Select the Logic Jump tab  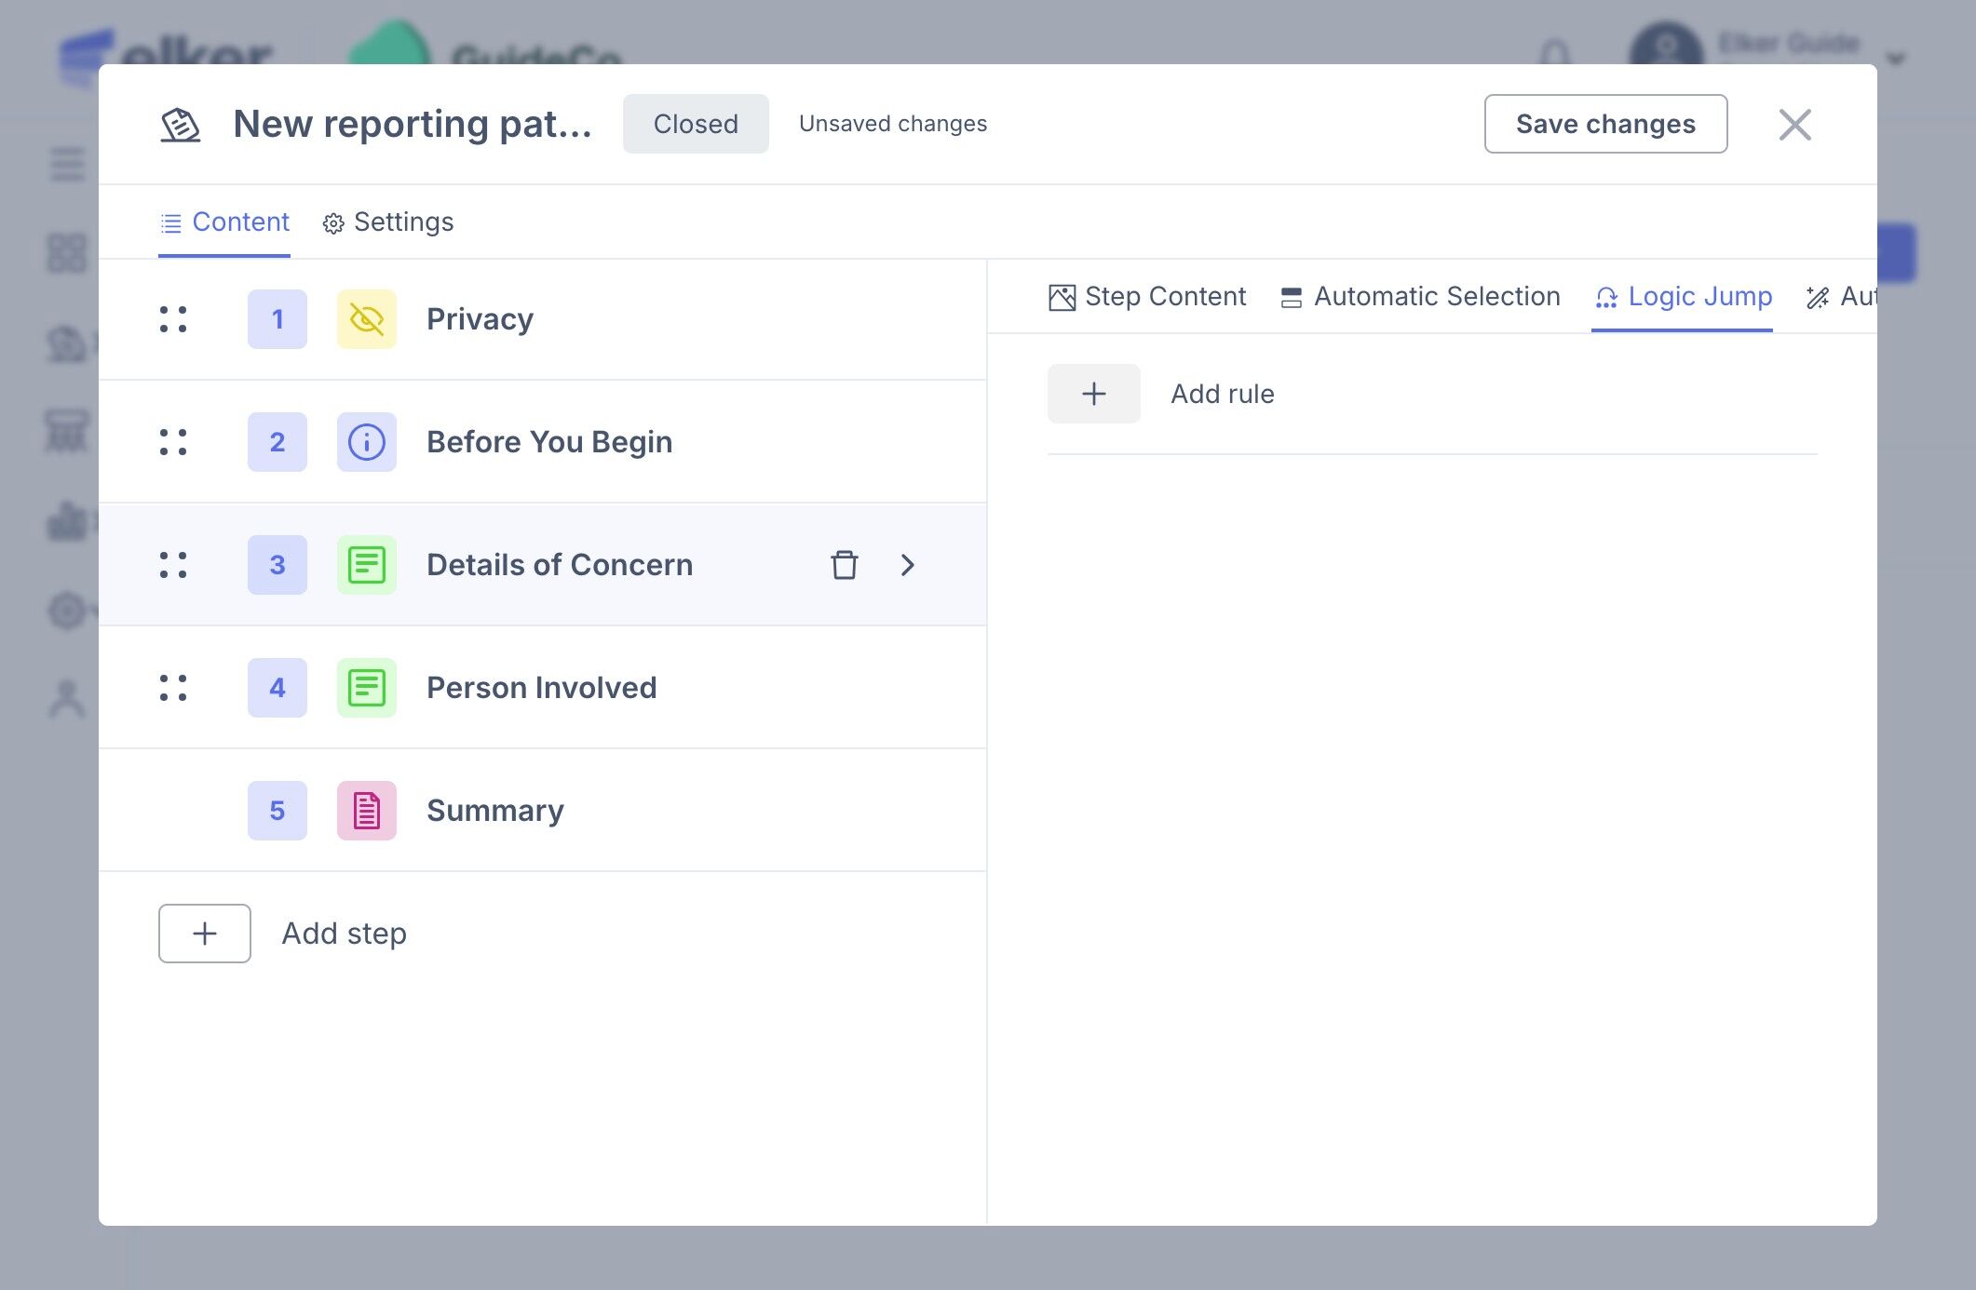click(x=1682, y=297)
